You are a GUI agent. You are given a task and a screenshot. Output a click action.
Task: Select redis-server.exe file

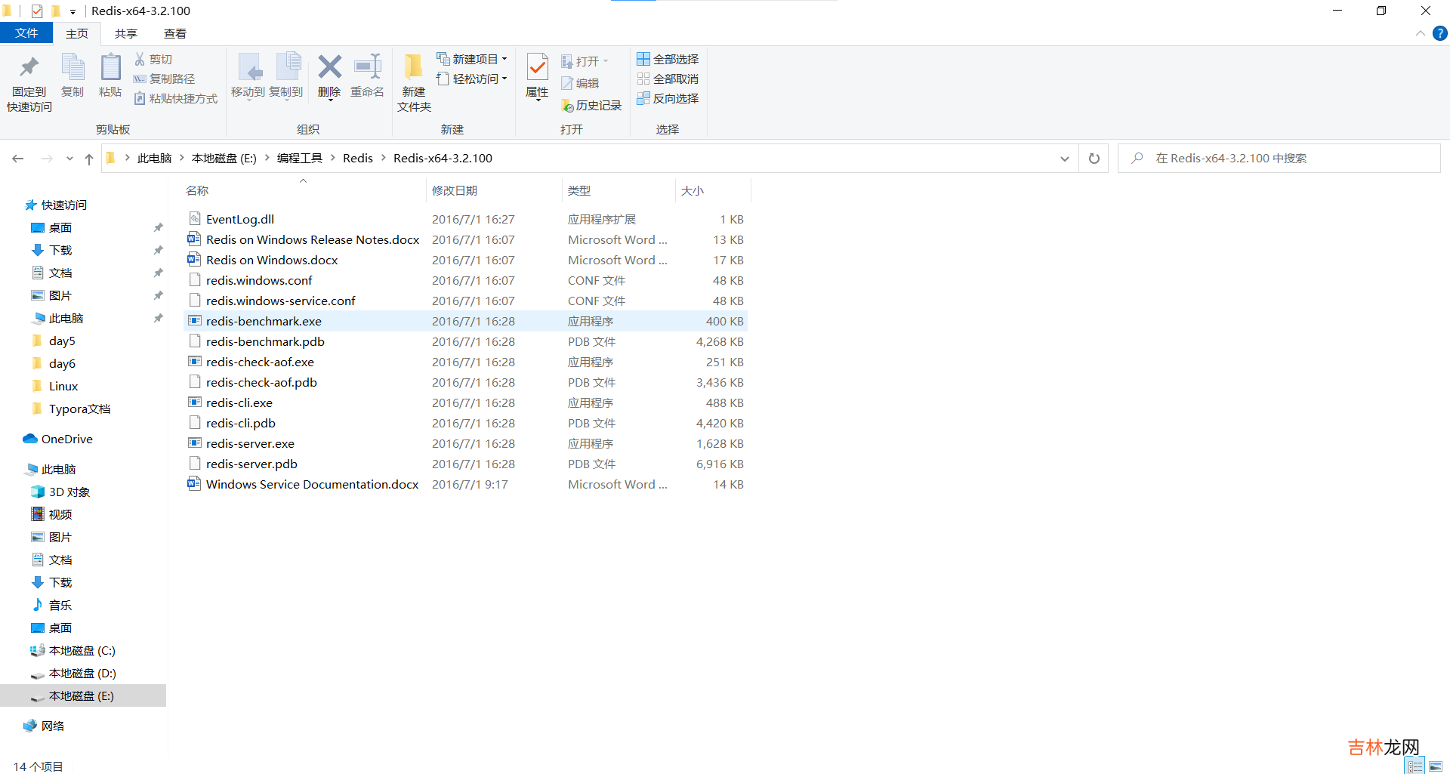465,443
